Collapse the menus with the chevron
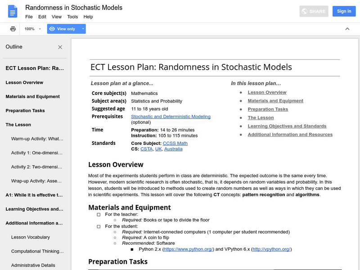The width and height of the screenshot is (360, 270). pyautogui.click(x=347, y=29)
